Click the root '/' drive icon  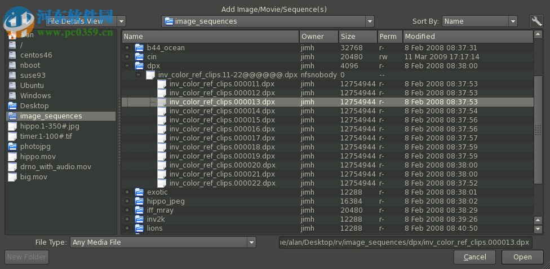(x=12, y=45)
